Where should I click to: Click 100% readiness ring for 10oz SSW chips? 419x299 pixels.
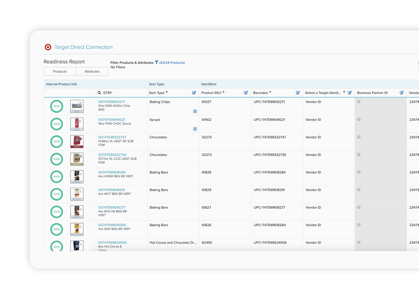(57, 106)
